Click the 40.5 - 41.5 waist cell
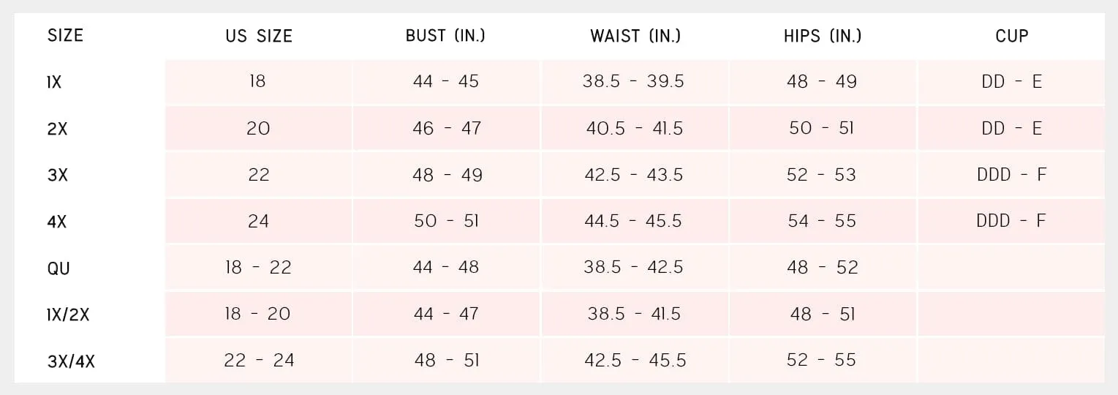The width and height of the screenshot is (1118, 395). pyautogui.click(x=635, y=128)
